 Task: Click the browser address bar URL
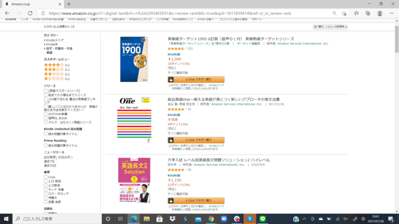tap(170, 13)
